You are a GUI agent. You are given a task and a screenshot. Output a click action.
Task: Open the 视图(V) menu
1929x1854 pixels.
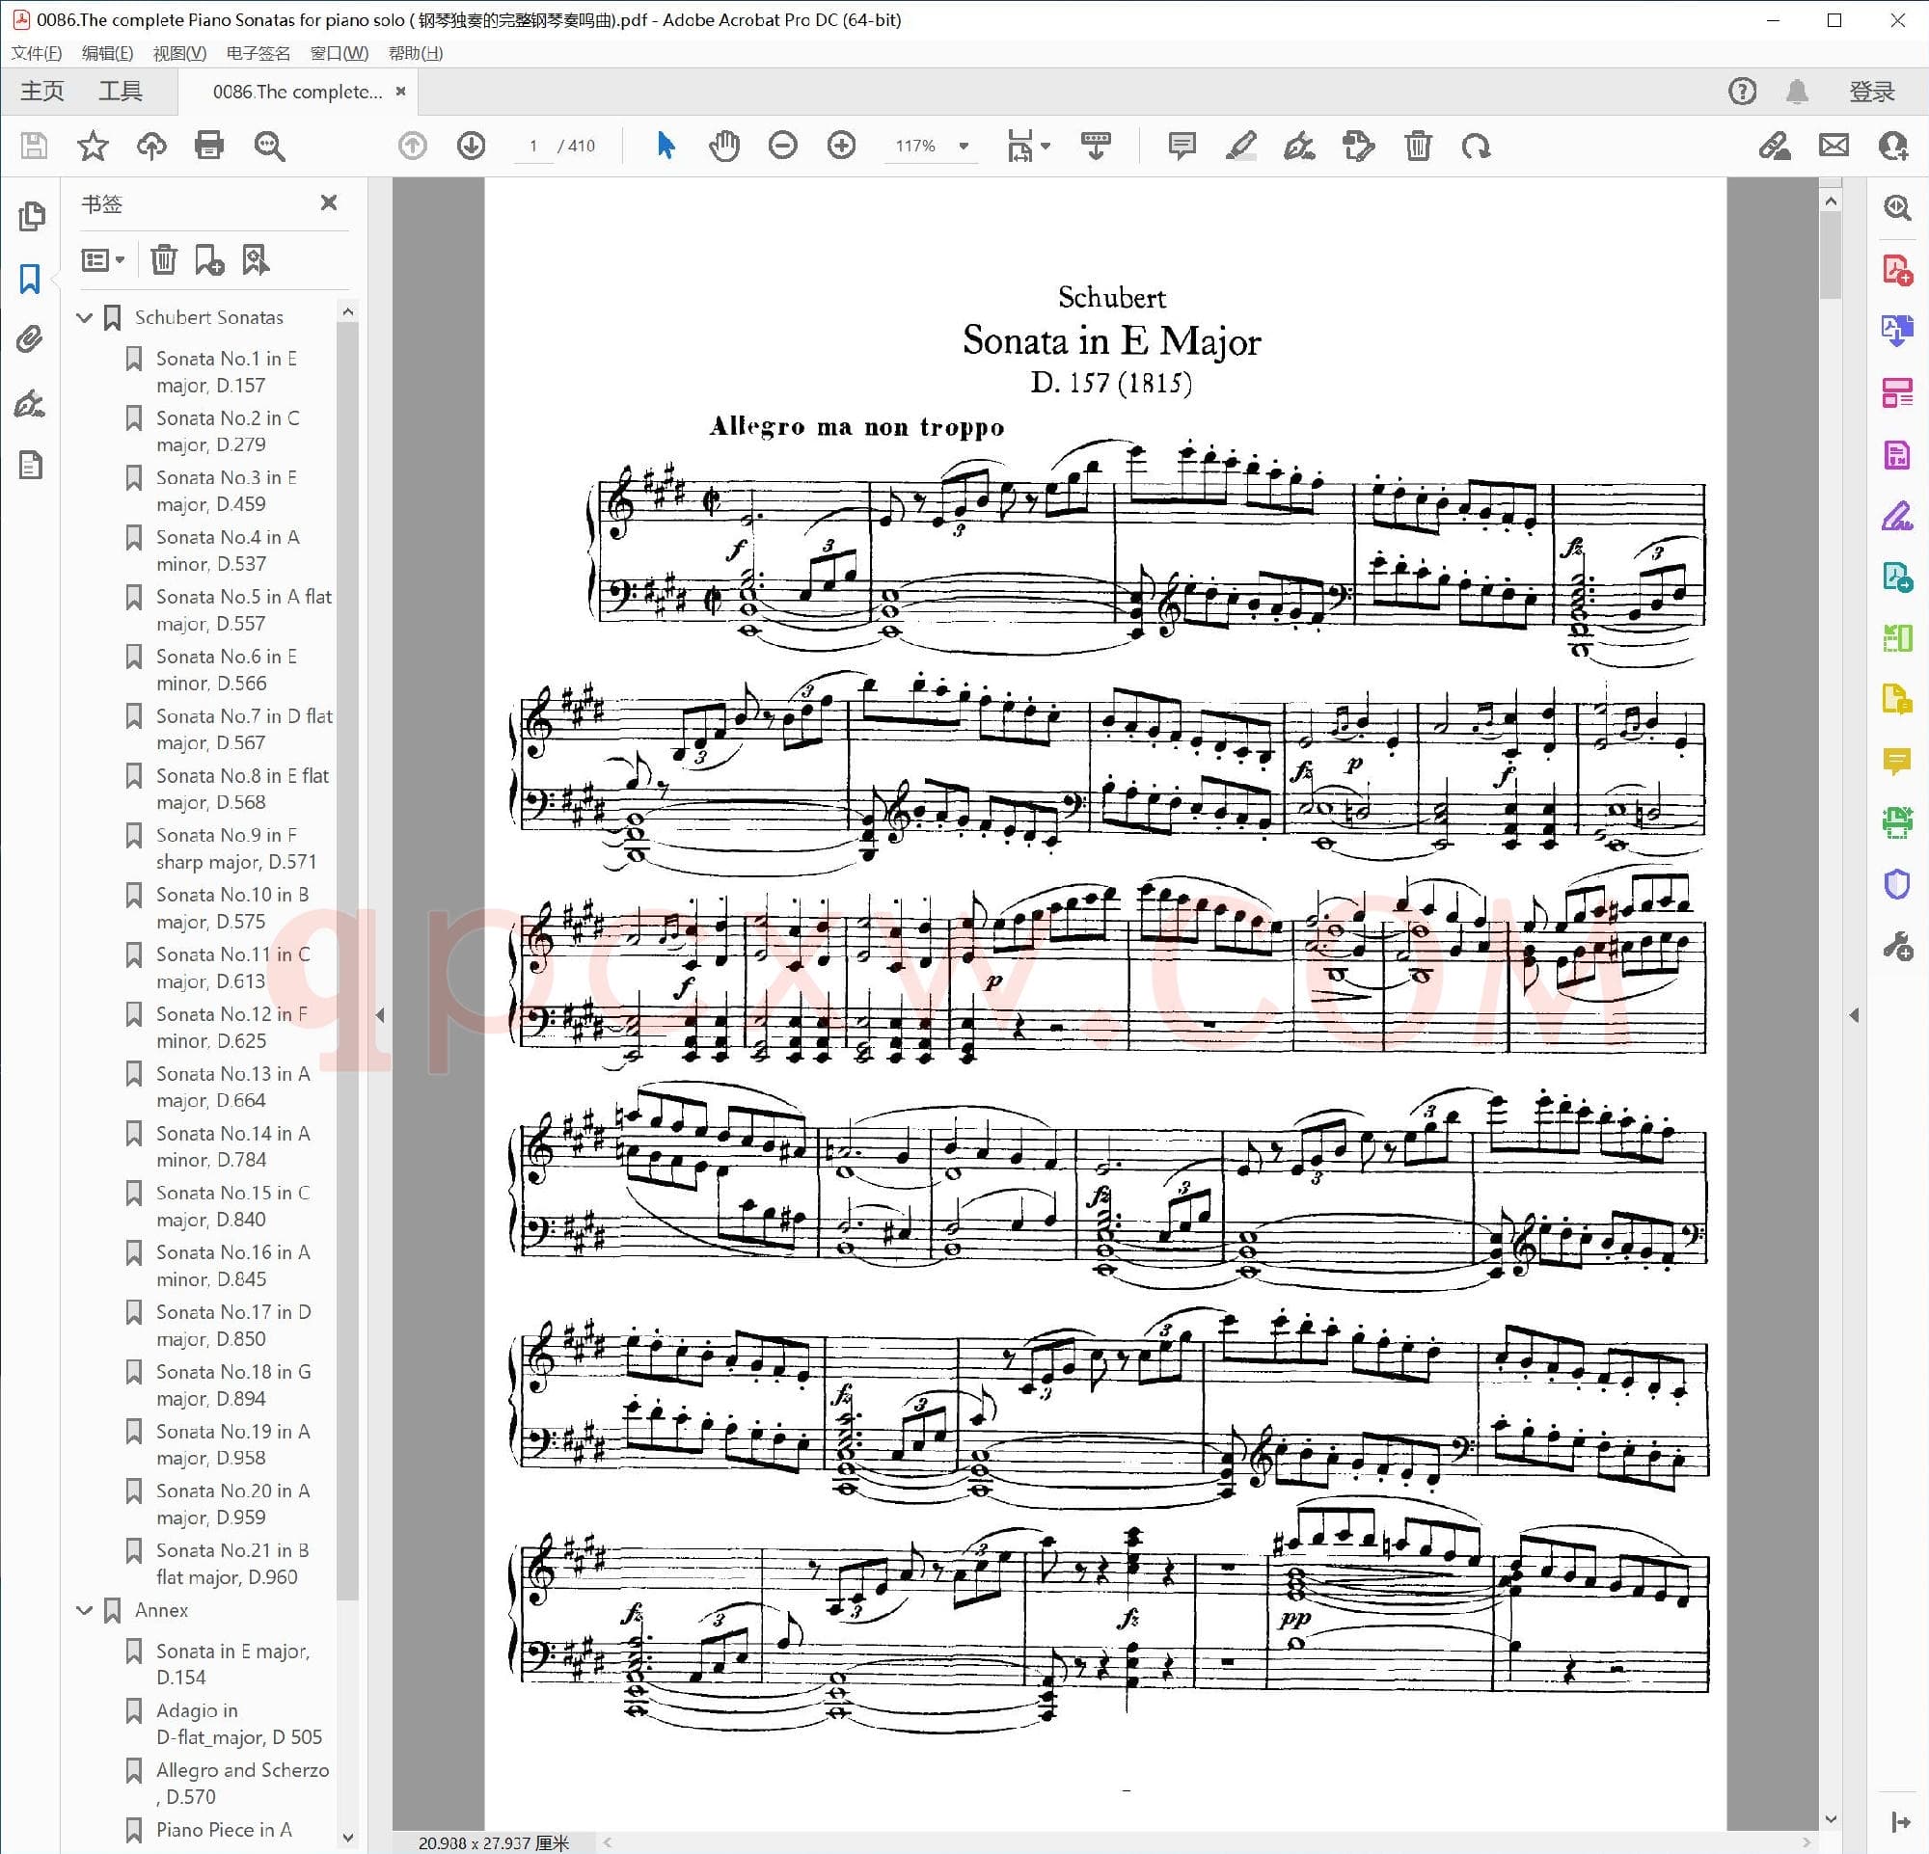click(x=179, y=53)
